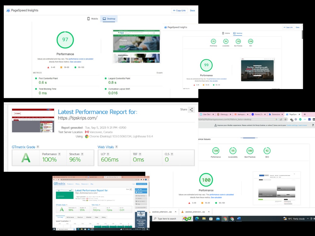
Task: Click Re-Test button in small GTmetrix window
Action: tap(141, 189)
